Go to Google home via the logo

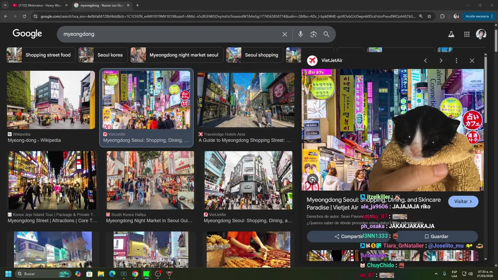coord(27,33)
